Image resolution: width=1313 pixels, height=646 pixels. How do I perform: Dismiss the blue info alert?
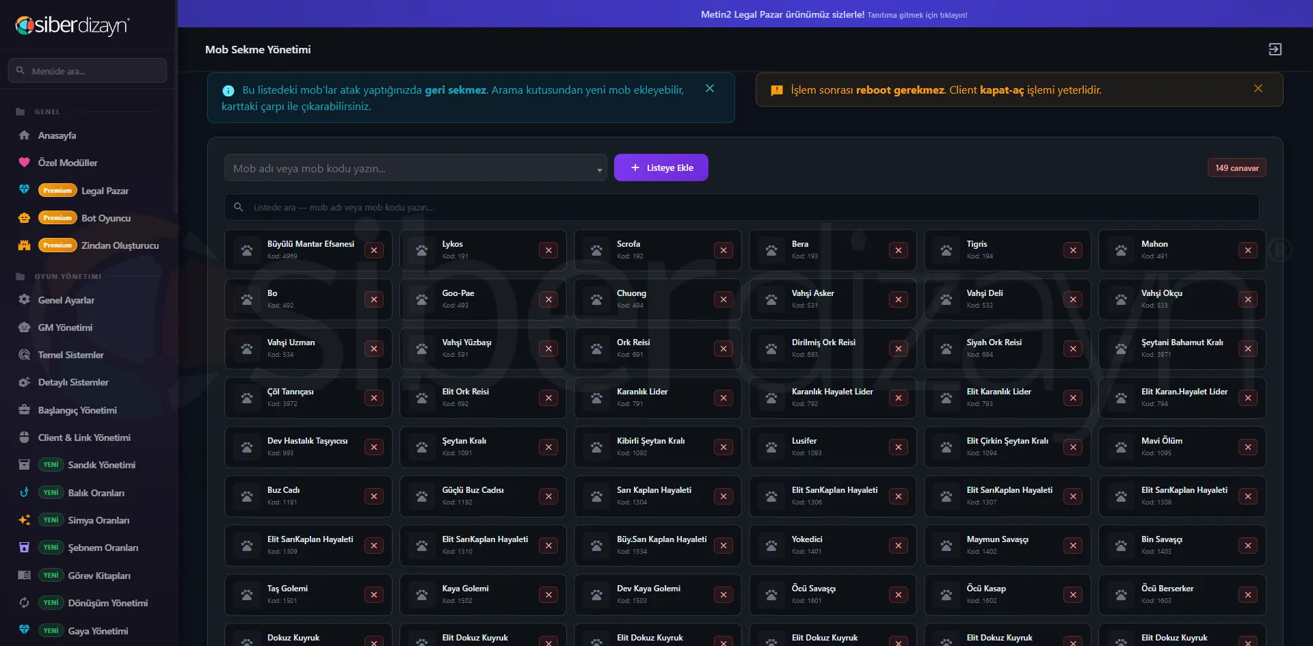[710, 88]
